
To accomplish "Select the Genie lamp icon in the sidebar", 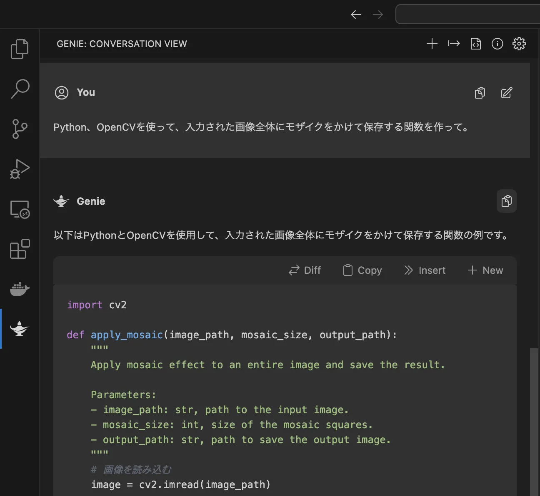I will pyautogui.click(x=19, y=329).
